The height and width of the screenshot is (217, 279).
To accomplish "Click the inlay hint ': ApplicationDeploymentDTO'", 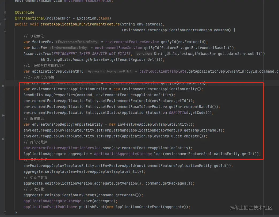I will [x=108, y=71].
